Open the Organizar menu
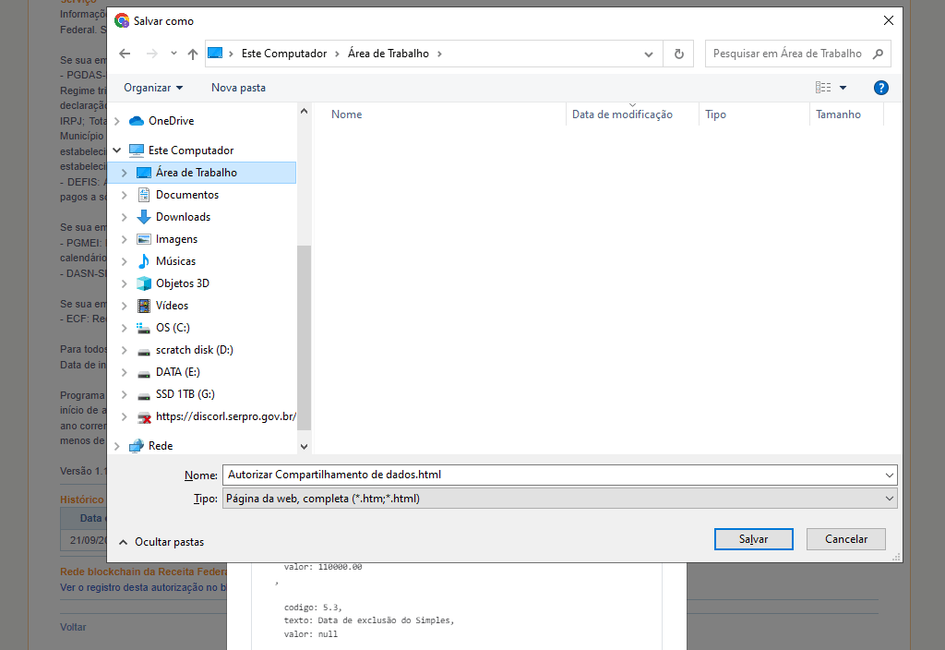 click(x=153, y=88)
